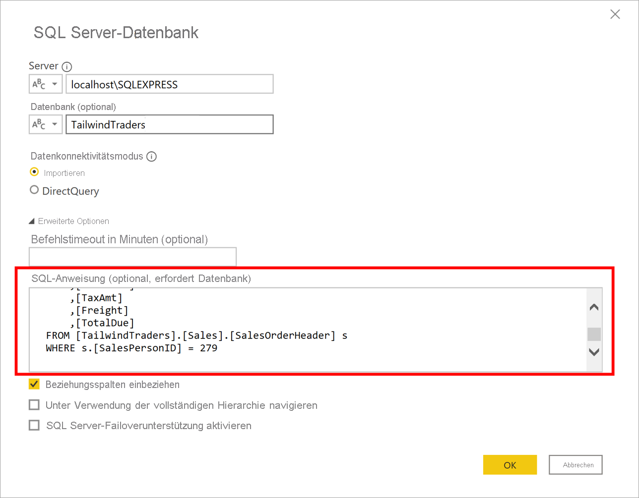This screenshot has width=639, height=498.
Task: Select the DirectQuery connectivity mode
Action: 34,190
